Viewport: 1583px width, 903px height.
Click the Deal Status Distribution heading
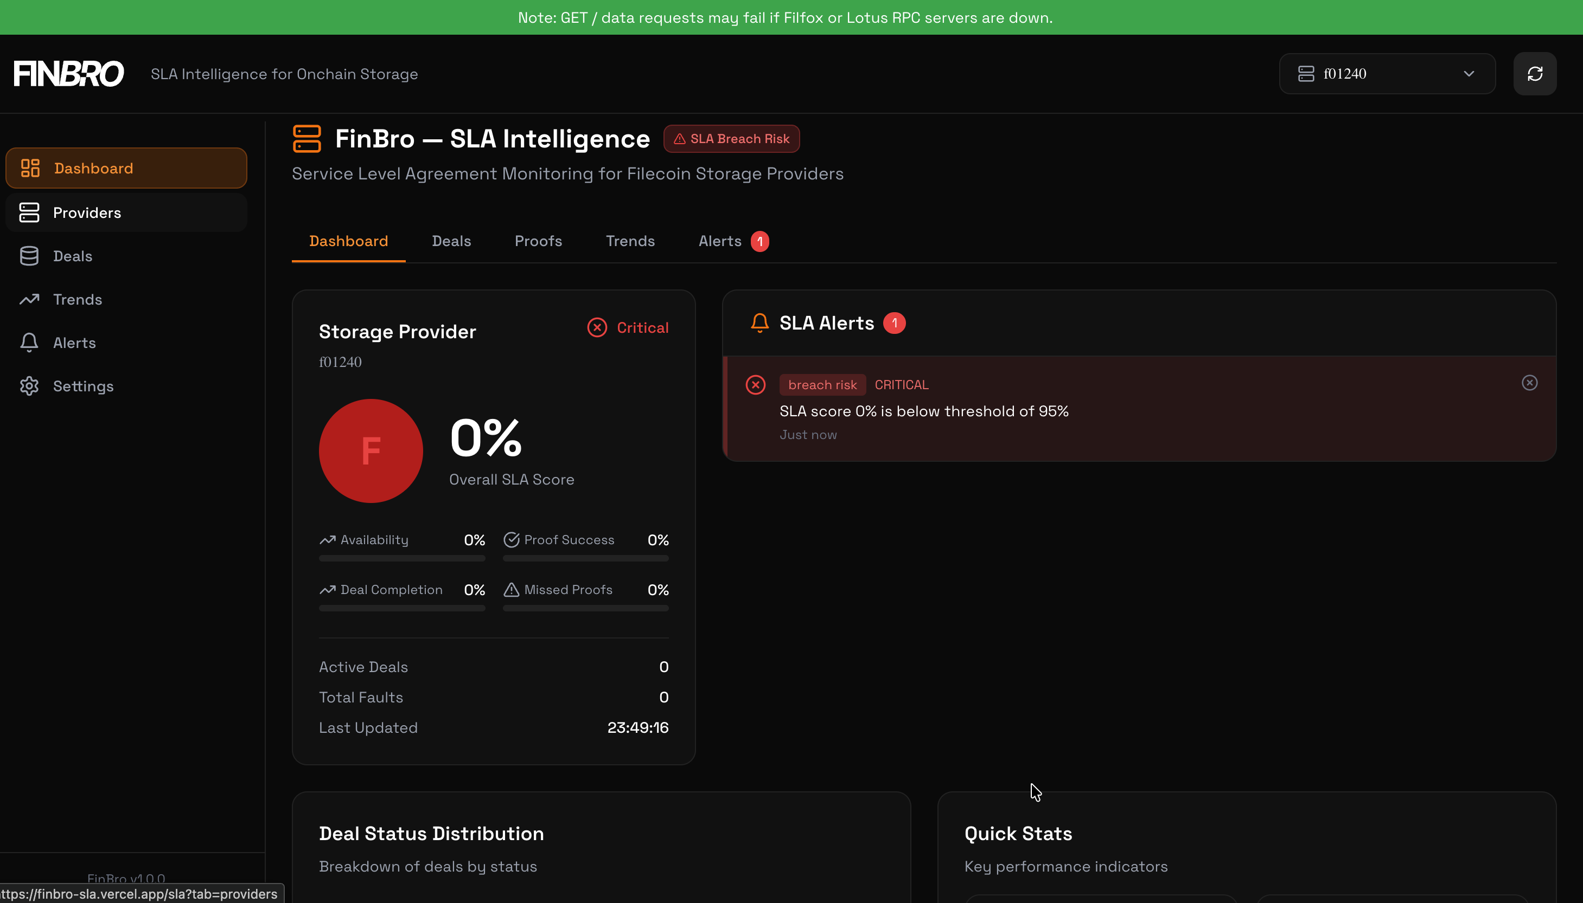431,834
